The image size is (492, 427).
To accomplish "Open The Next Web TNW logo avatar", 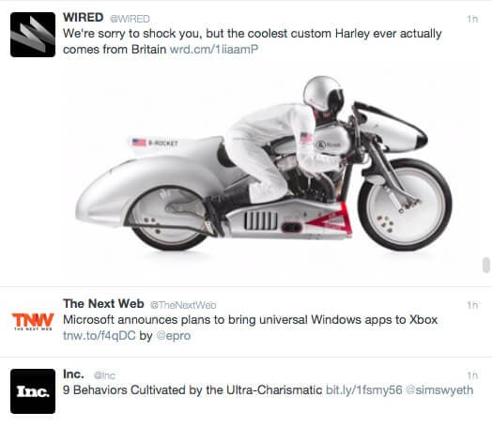I will 33,321.
